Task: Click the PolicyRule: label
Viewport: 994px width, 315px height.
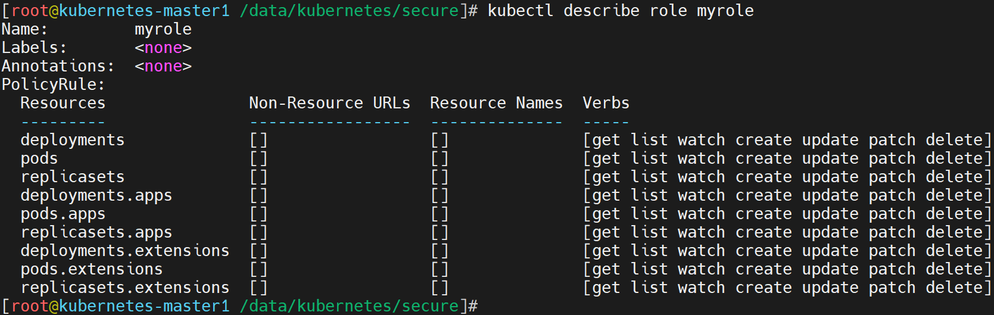Action: coord(53,85)
